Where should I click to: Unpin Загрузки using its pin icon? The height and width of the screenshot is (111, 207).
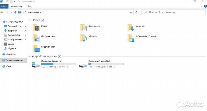click(26, 31)
